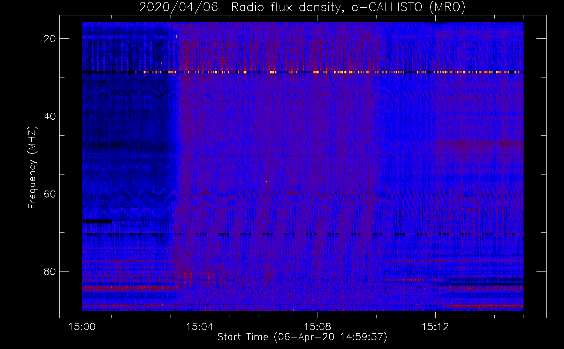
Task: Click the 'Start Time (06-Apr-20 14:59:37)' x-axis label
Action: [x=302, y=337]
